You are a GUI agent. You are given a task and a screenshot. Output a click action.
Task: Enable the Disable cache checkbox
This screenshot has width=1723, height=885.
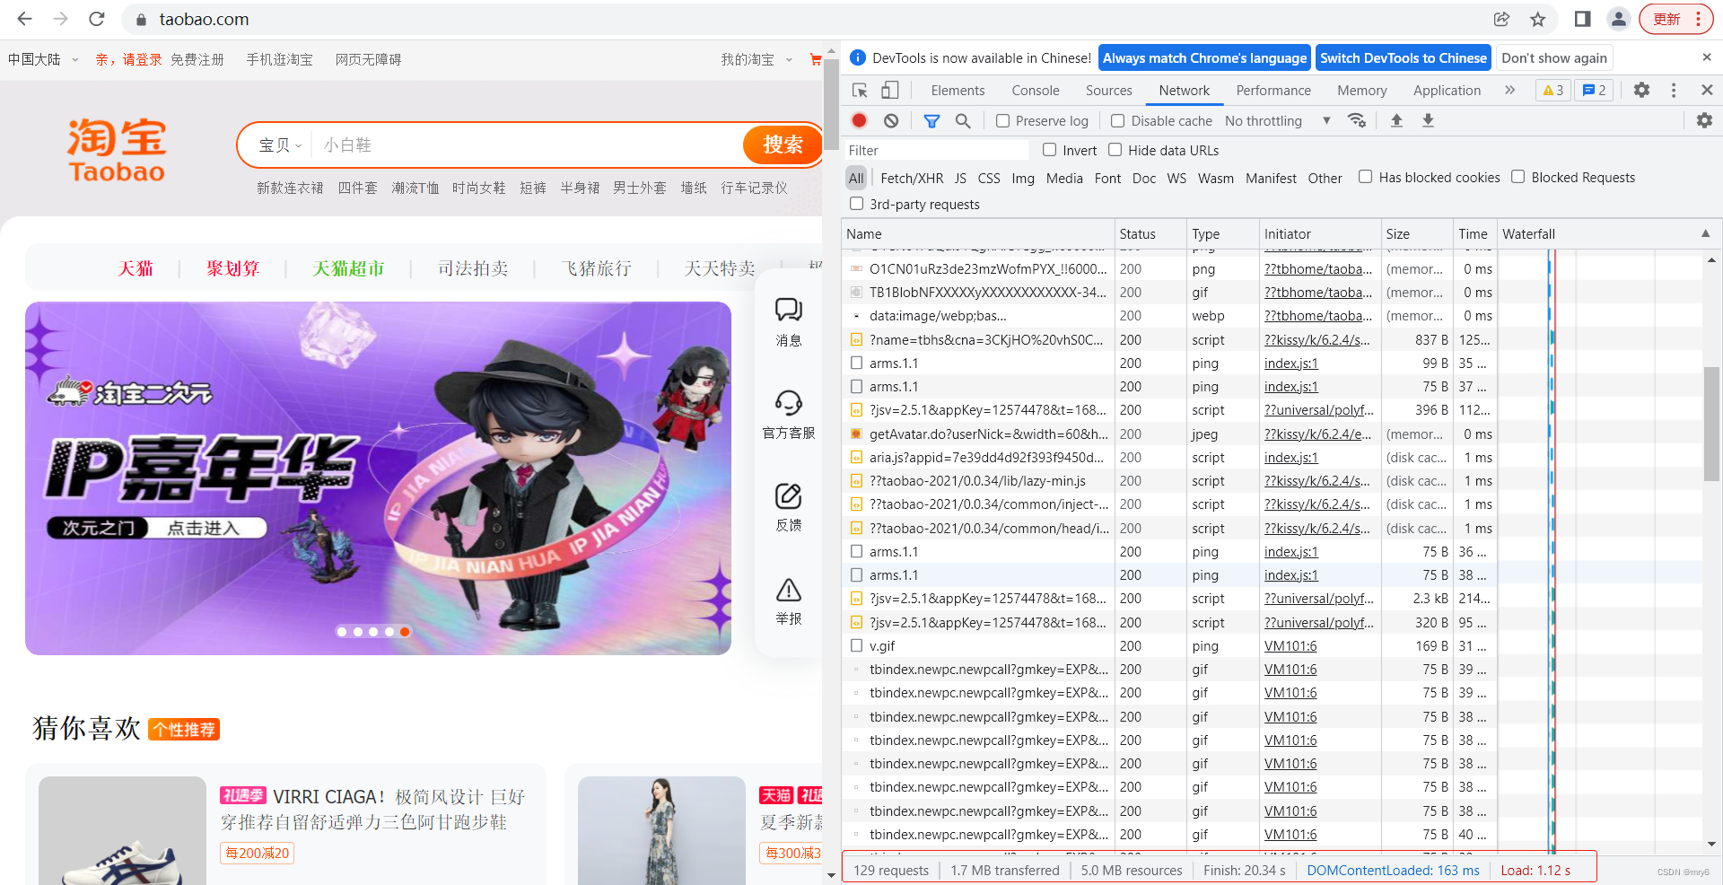pos(1118,120)
